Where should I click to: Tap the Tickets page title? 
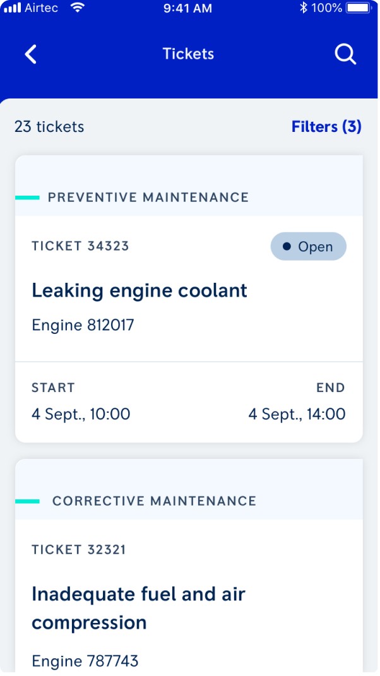[x=188, y=54]
